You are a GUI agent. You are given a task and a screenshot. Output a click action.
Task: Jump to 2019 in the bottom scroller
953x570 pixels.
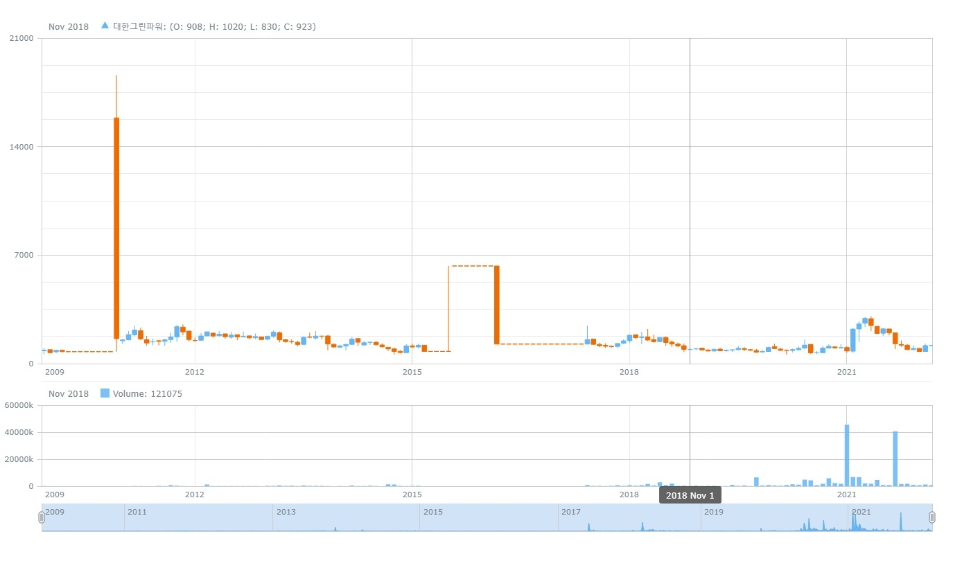[713, 512]
